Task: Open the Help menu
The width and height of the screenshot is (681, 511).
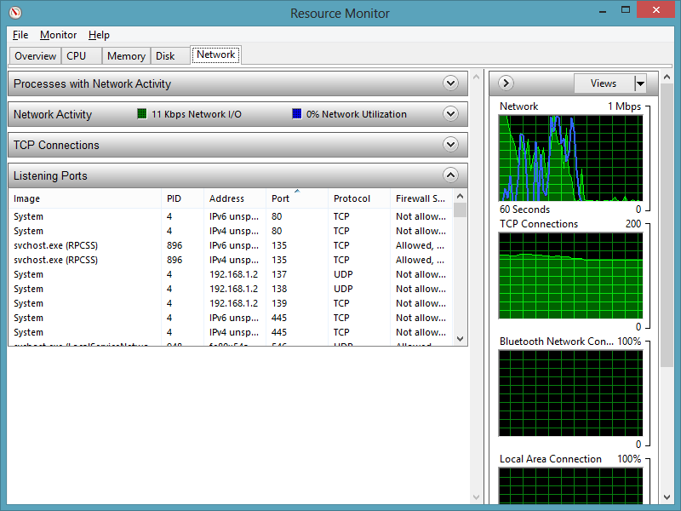Action: click(99, 35)
